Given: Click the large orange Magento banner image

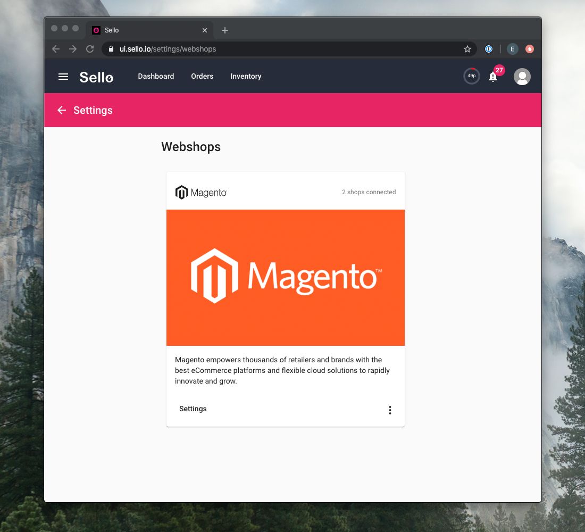Looking at the screenshot, I should (286, 277).
